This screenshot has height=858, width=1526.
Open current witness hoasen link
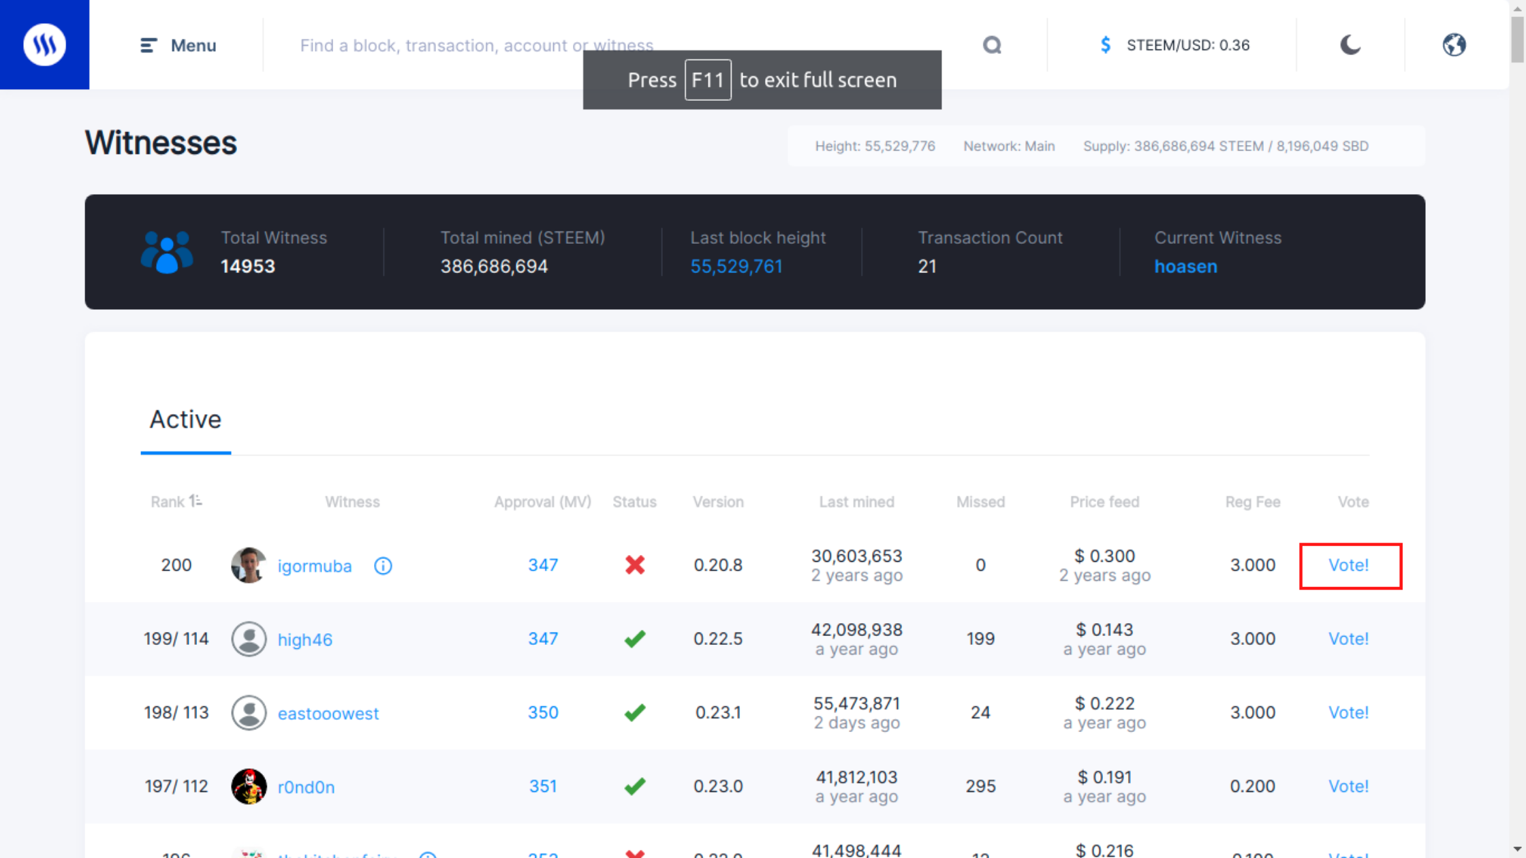1185,266
